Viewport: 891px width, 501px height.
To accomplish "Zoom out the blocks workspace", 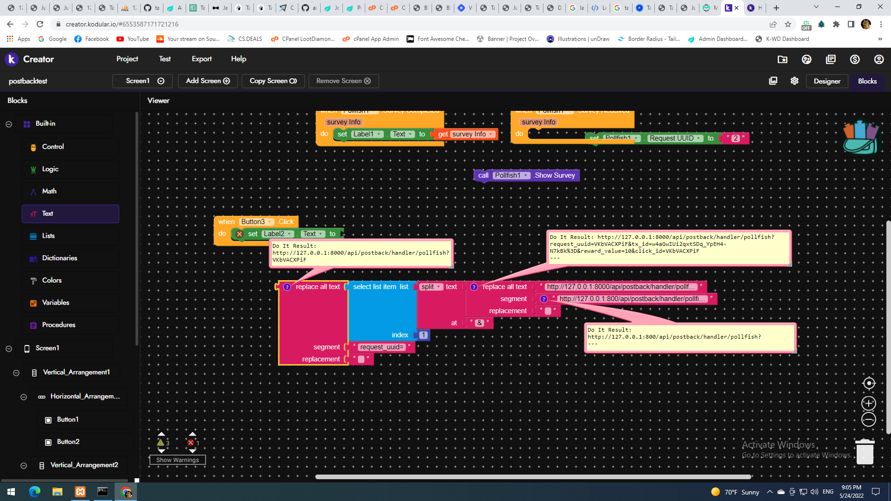I will (869, 420).
